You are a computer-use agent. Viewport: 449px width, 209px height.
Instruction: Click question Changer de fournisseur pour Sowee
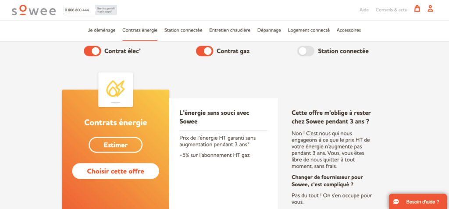[327, 181]
